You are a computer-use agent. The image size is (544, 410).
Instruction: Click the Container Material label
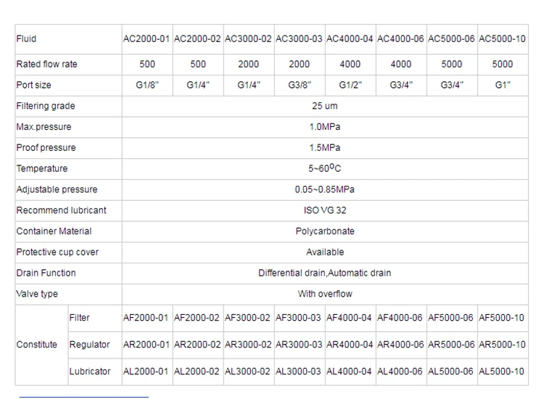(54, 231)
